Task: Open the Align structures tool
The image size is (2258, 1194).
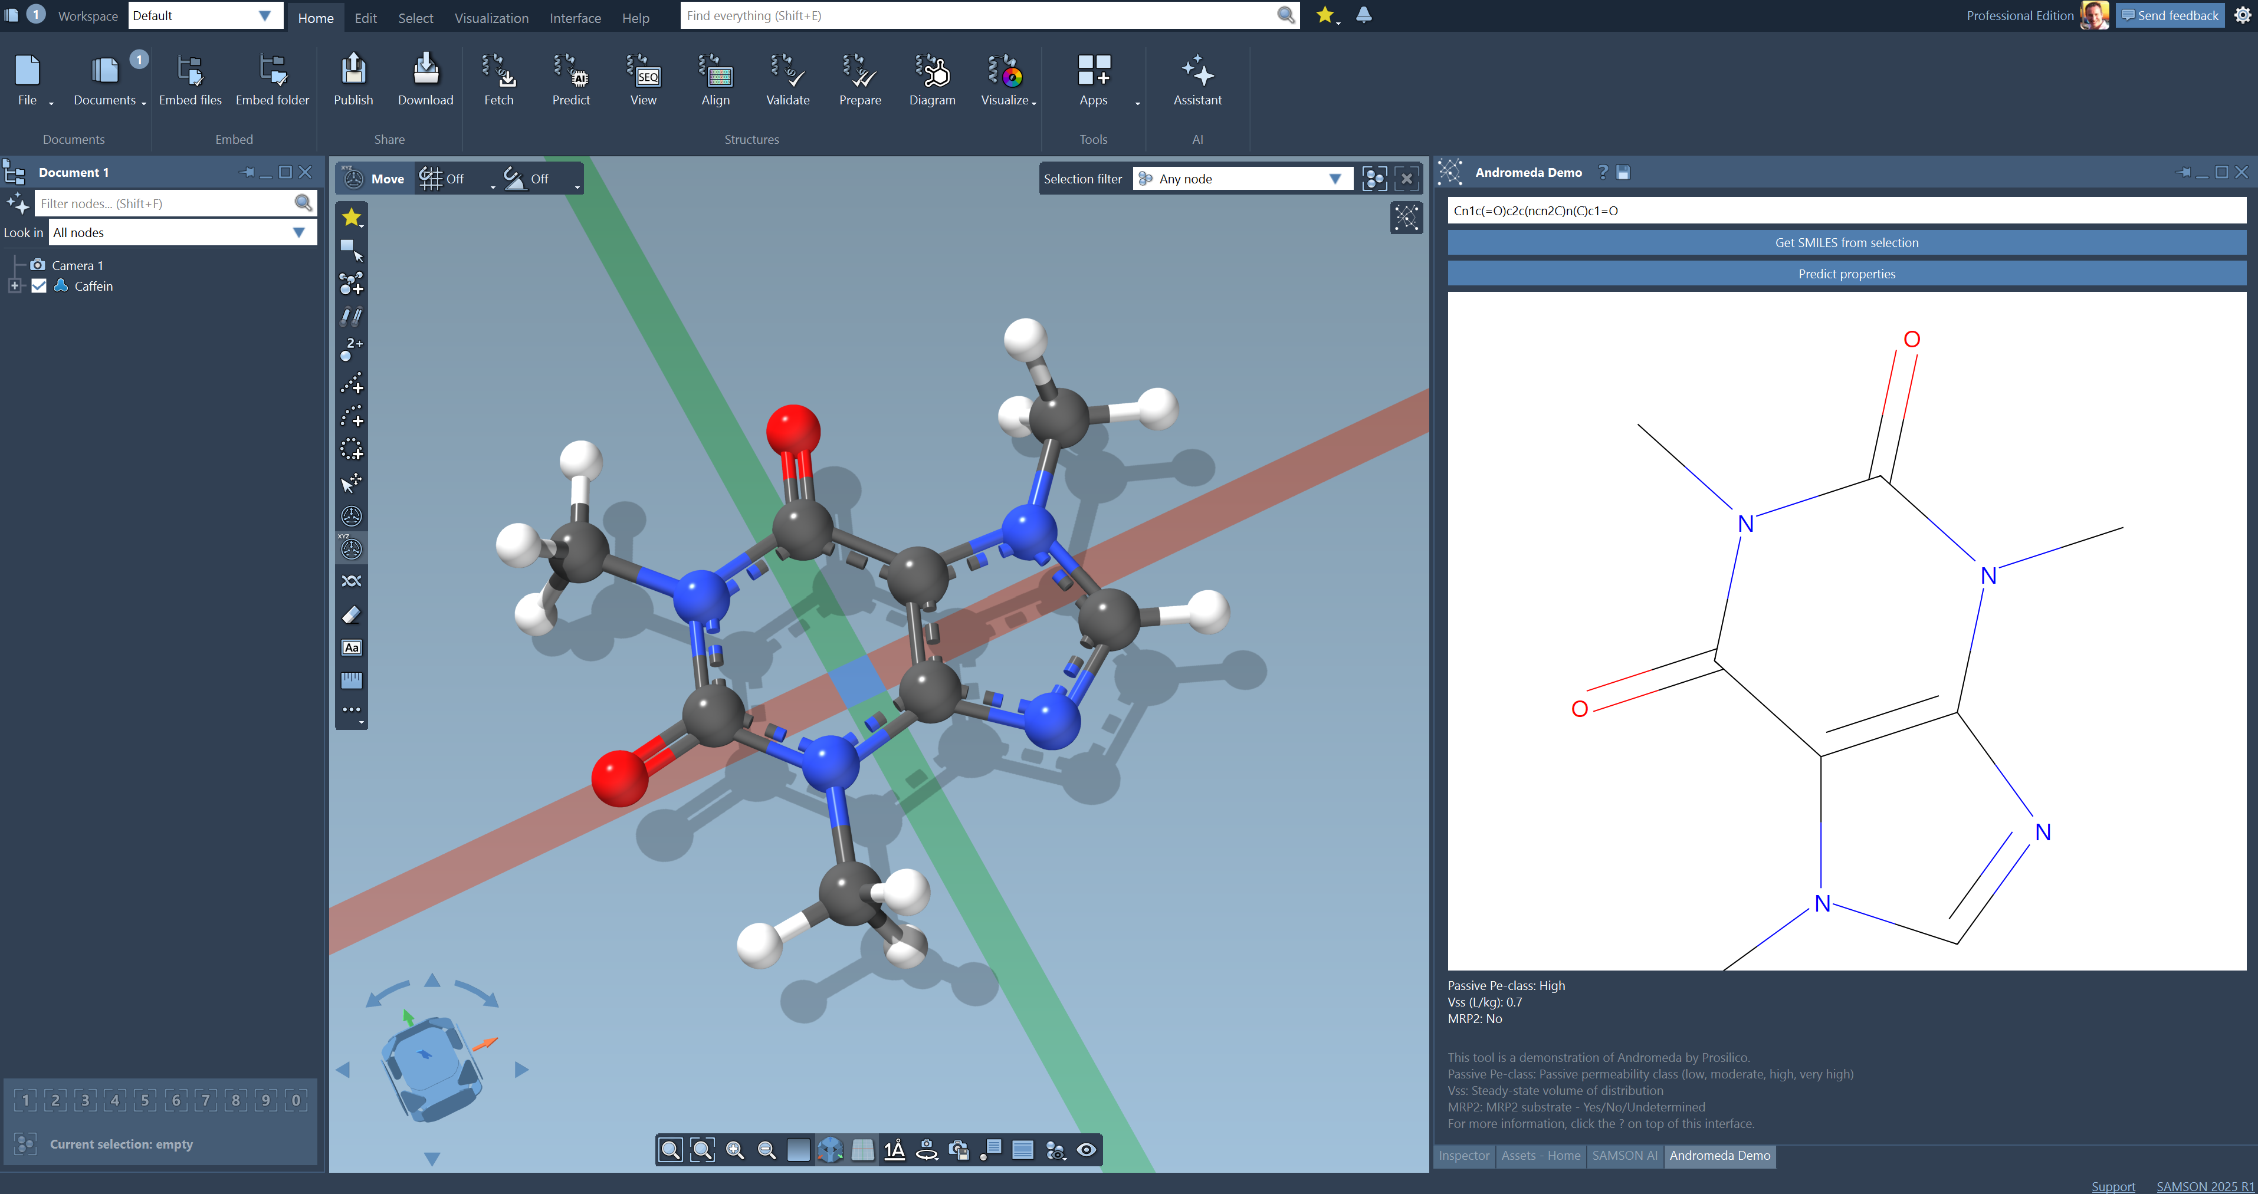Action: [x=716, y=80]
